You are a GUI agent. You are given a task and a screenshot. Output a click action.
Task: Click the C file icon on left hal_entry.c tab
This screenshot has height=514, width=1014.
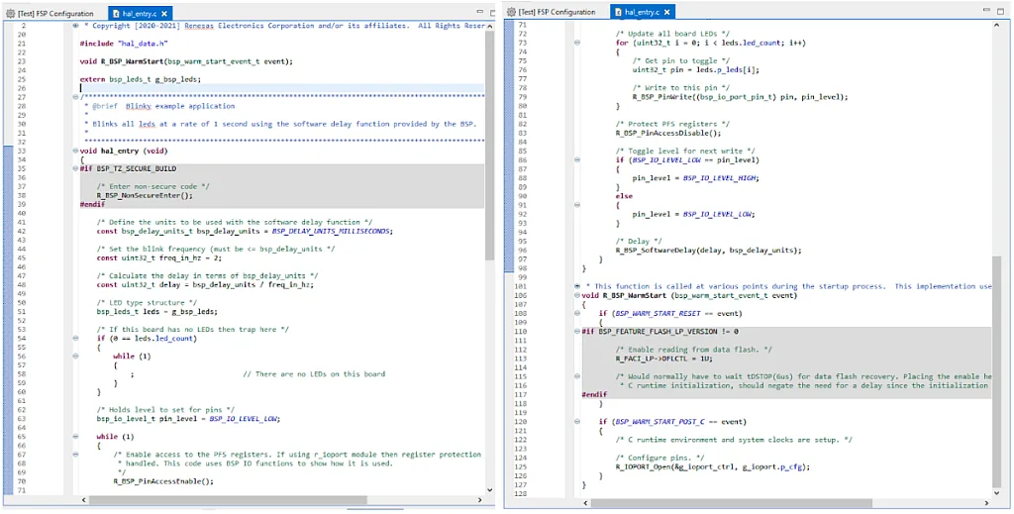[x=117, y=13]
